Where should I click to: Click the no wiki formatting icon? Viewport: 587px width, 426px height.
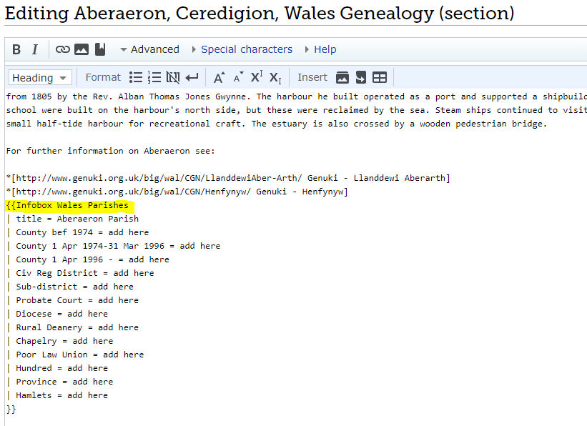point(173,77)
